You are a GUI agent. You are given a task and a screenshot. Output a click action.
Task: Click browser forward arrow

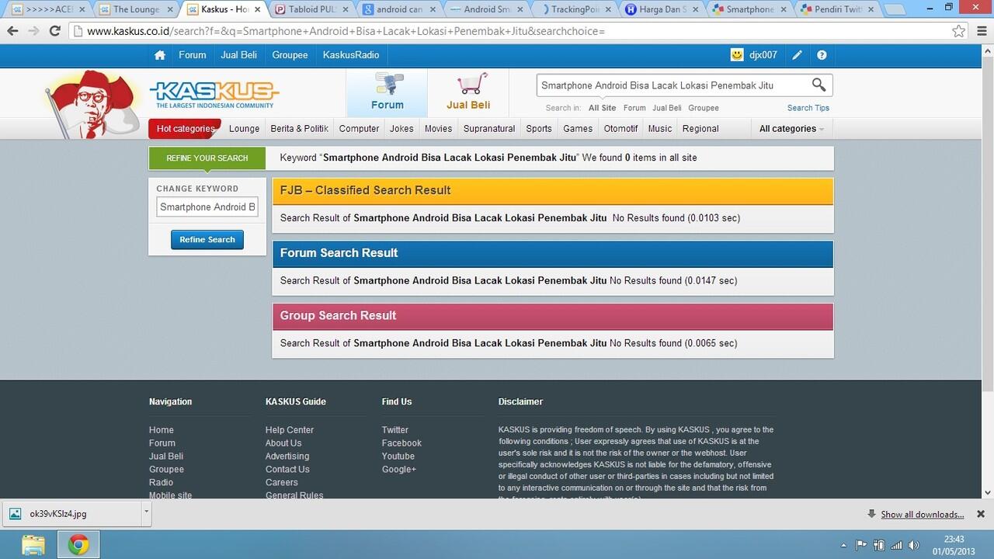coord(33,31)
